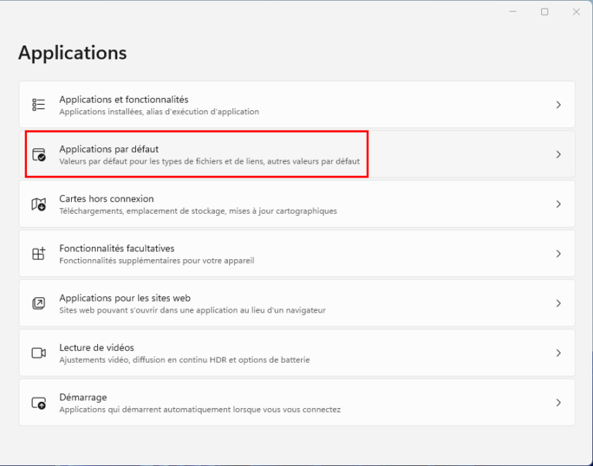Click the Cartes hors connexion map icon
This screenshot has width=593, height=466.
39,204
